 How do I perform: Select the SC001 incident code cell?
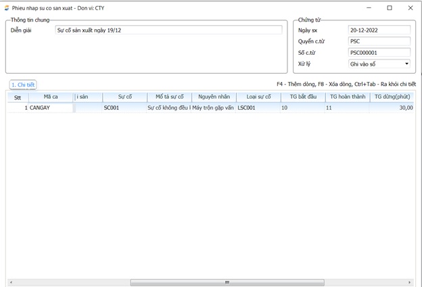[124, 108]
